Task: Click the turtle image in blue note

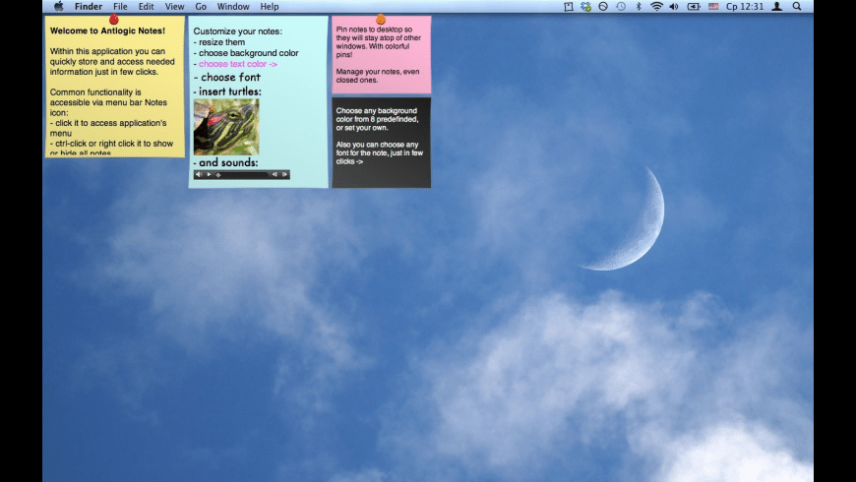Action: [226, 126]
